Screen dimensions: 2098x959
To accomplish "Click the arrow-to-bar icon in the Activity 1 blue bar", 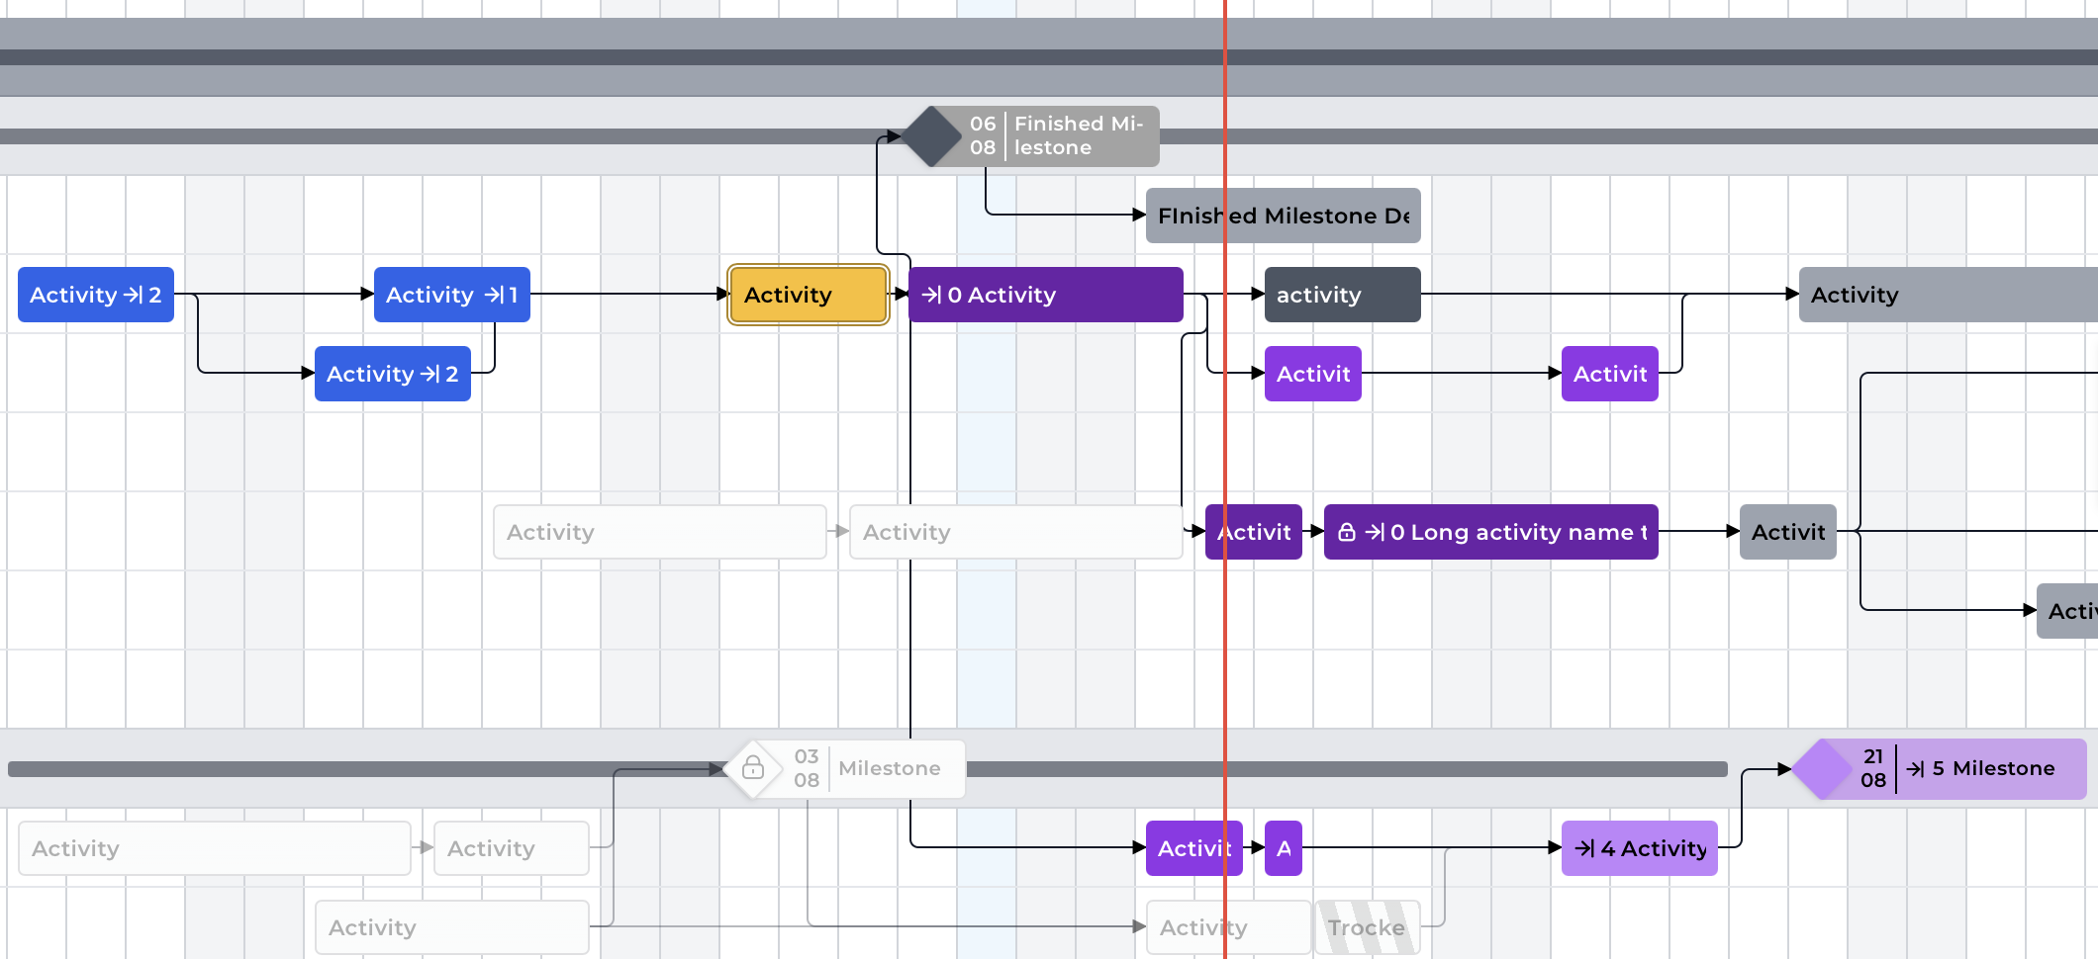I will [x=494, y=295].
